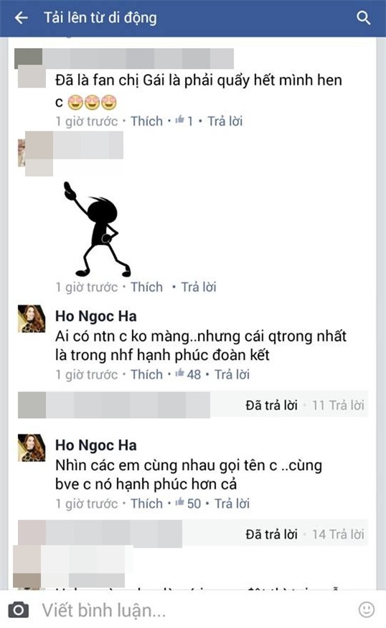Viewport: 386px width, 628px height.
Task: Reply to the sticker comment
Action: click(199, 287)
